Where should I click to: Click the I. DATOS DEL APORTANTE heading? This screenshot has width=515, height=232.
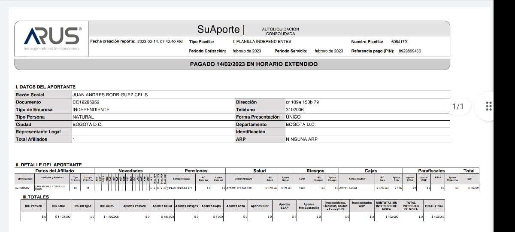pyautogui.click(x=45, y=87)
